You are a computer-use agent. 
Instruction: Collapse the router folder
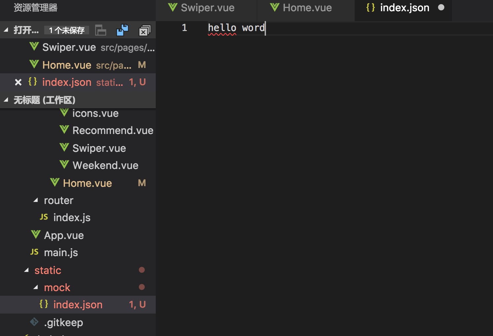click(x=36, y=200)
